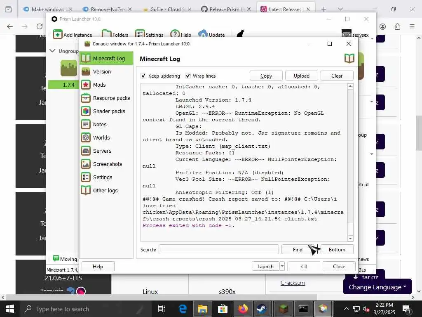Collapse the Ungrouped instances group

pos(52,51)
